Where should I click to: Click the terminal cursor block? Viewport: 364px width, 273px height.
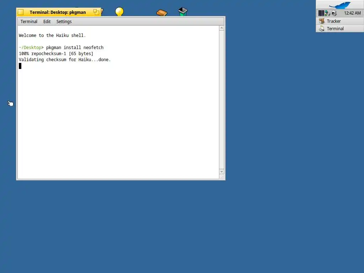20,66
